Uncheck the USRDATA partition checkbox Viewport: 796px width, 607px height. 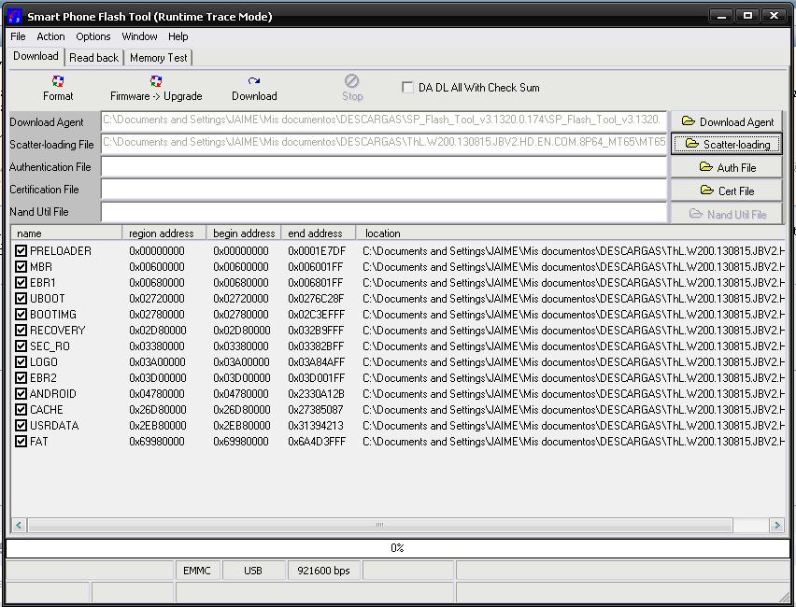(21, 425)
